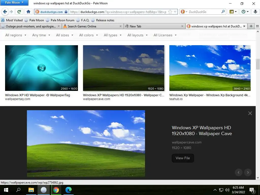The width and height of the screenshot is (260, 195).
Task: Close the Outage post-mortem tab
Action: click(x=59, y=26)
